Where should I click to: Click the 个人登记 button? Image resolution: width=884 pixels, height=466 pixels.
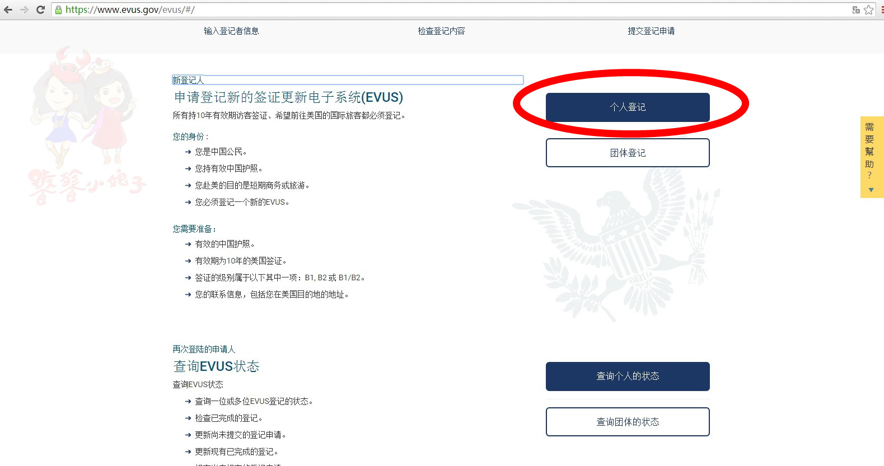628,107
